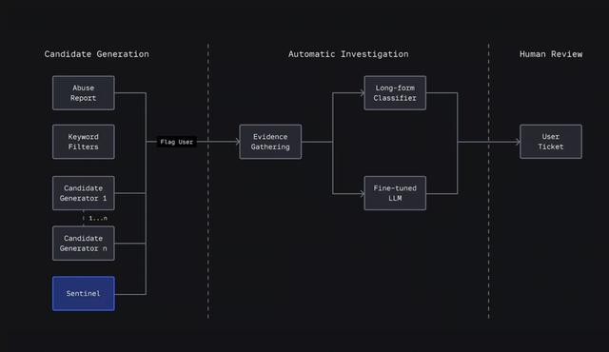Viewport: 609px width, 352px height.
Task: Click dashed divider left of Evidence Gathering
Action: click(208, 181)
